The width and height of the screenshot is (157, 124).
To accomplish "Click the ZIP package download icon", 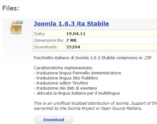I will (16, 28).
